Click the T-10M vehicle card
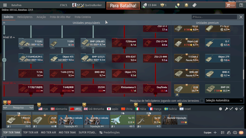This screenshot has width=246, height=138. [62, 43]
